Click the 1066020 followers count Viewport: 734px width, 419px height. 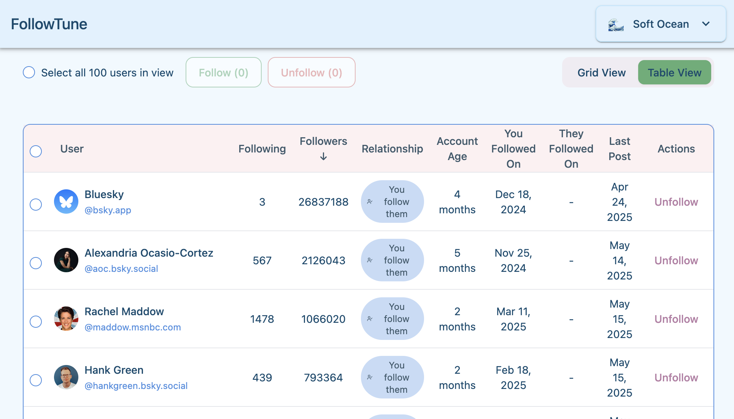coord(323,319)
